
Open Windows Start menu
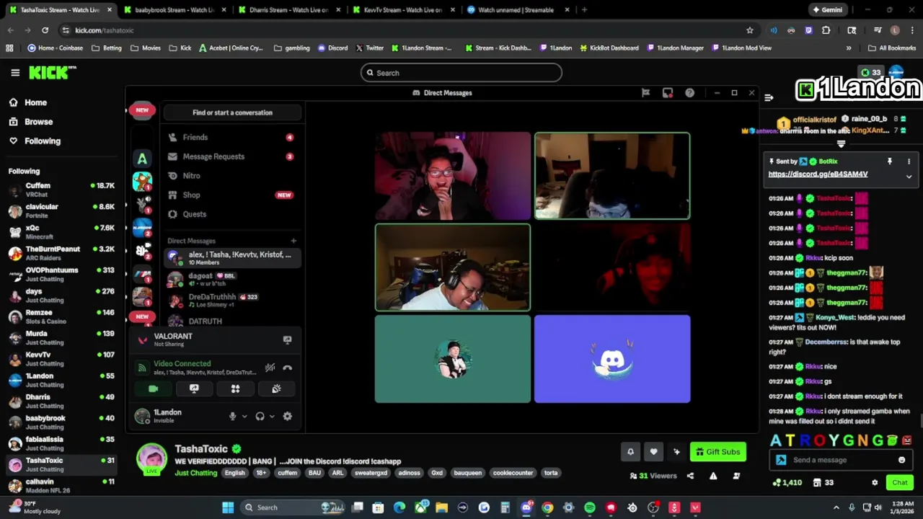pyautogui.click(x=228, y=507)
